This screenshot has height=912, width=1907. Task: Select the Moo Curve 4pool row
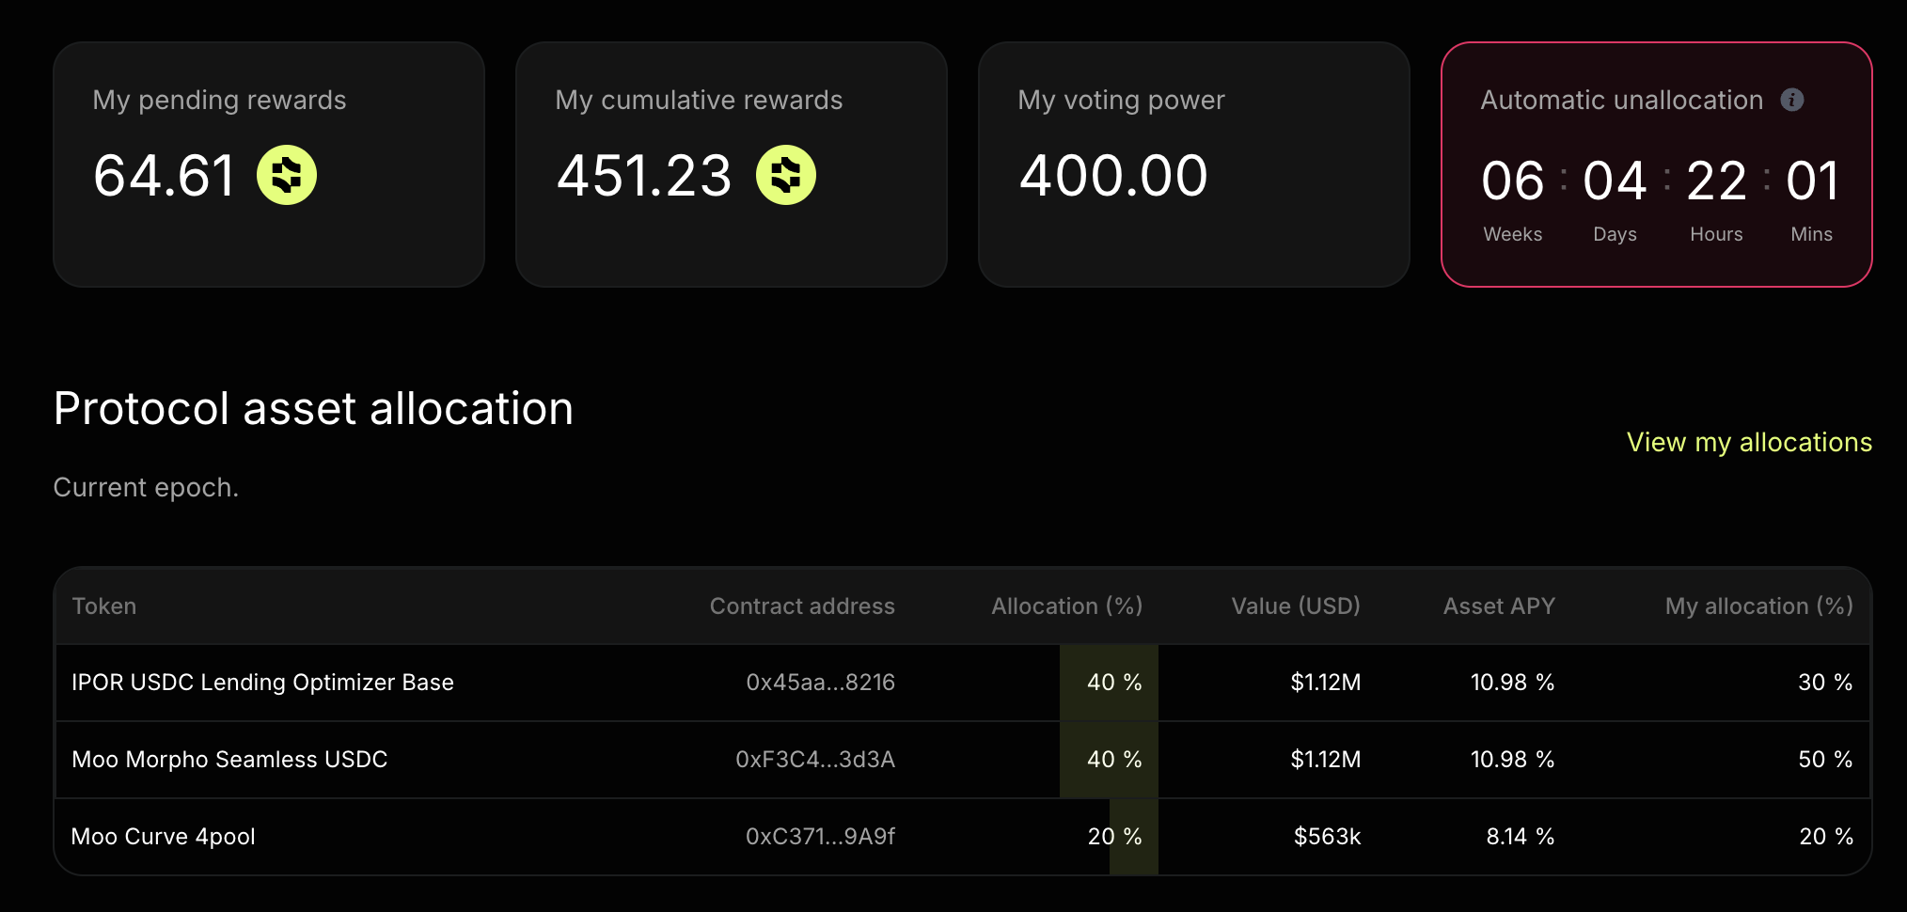click(x=164, y=837)
